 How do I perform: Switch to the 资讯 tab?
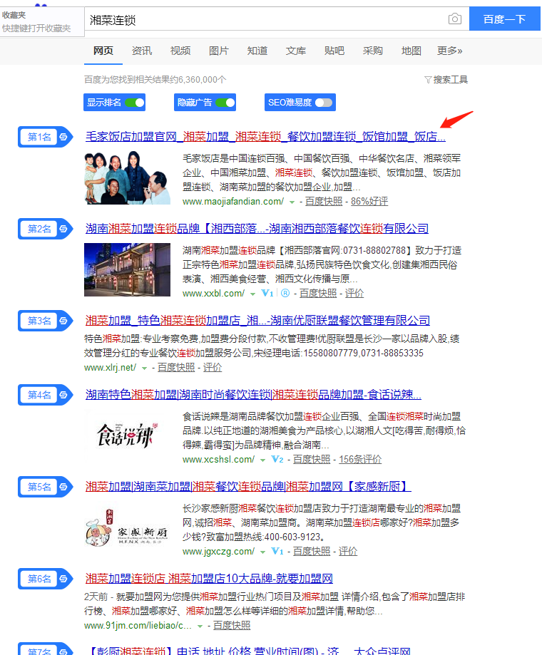142,51
